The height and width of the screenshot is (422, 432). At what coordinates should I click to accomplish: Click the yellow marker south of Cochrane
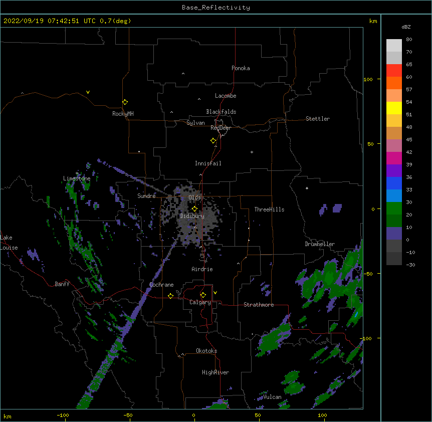tap(170, 296)
